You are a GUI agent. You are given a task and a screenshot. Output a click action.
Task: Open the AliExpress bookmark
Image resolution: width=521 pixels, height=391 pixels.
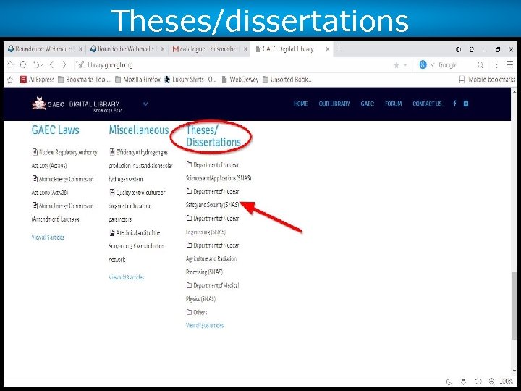37,80
